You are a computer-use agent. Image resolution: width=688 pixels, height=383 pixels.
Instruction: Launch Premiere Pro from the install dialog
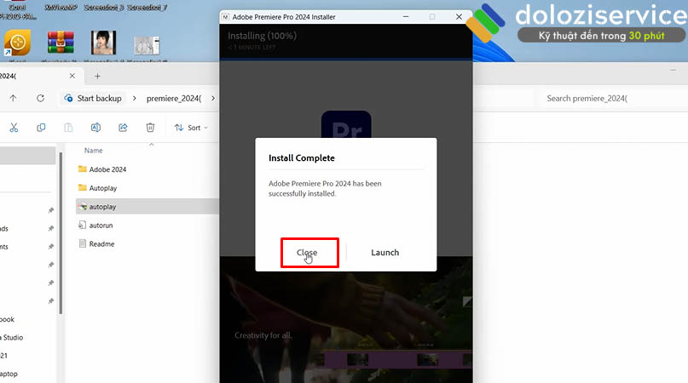coord(384,253)
